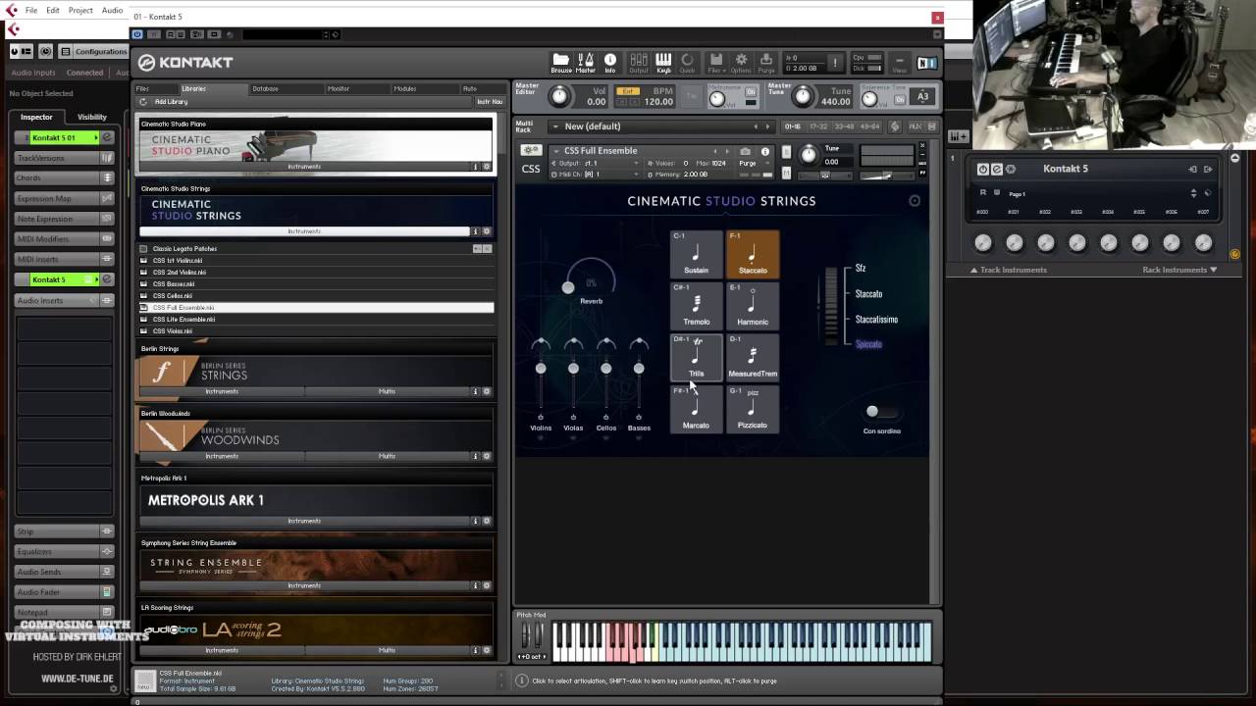Solo the CSS instrument
Viewport: 1256px width, 706px height.
786,151
